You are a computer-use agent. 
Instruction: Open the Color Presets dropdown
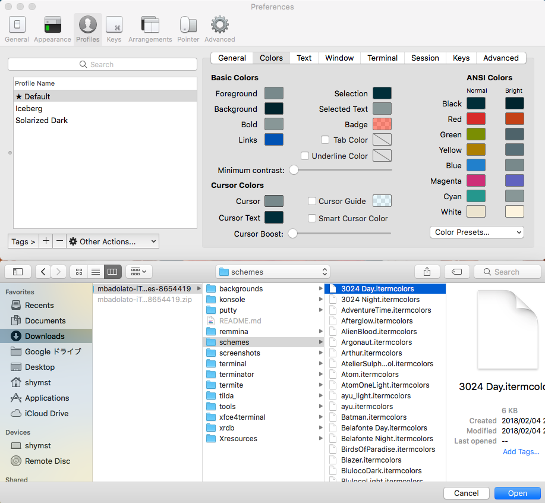pyautogui.click(x=477, y=232)
